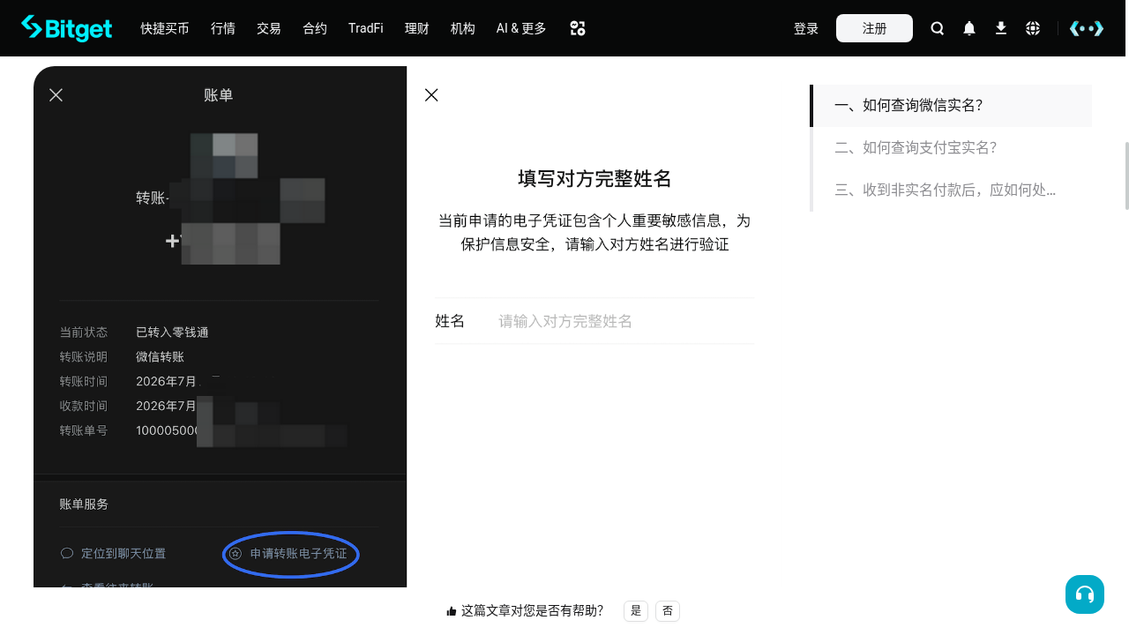
Task: Click the 收款时间 label
Action: 84,407
